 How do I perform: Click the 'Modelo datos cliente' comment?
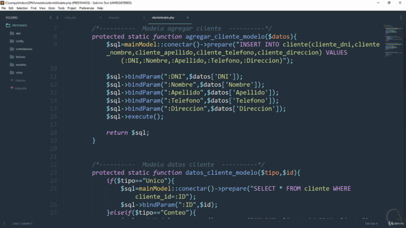[x=178, y=165]
